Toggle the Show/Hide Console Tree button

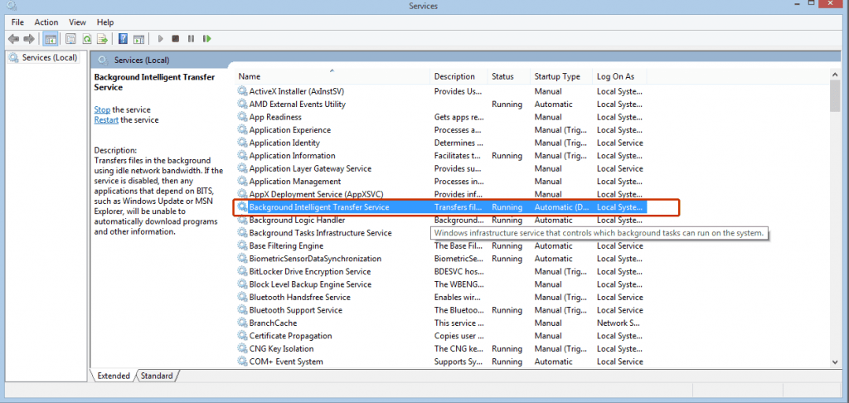click(51, 39)
